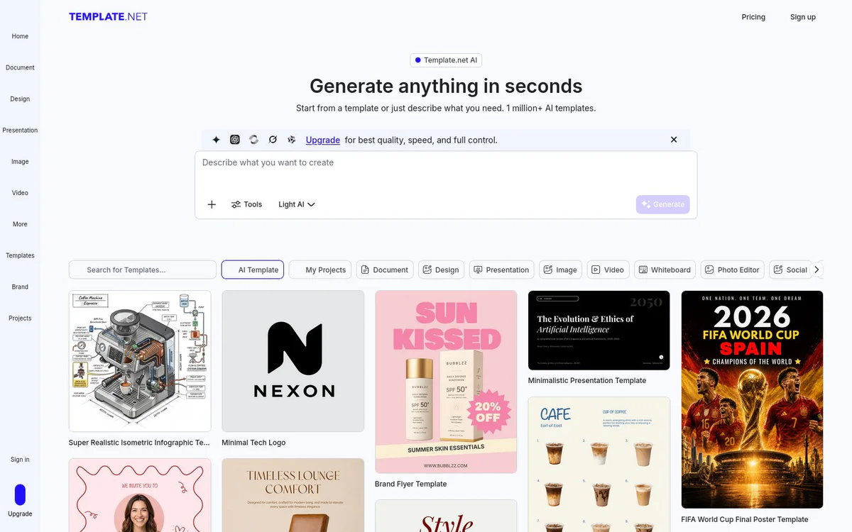Expand the Light AI model dropdown
This screenshot has height=532, width=852.
point(297,204)
